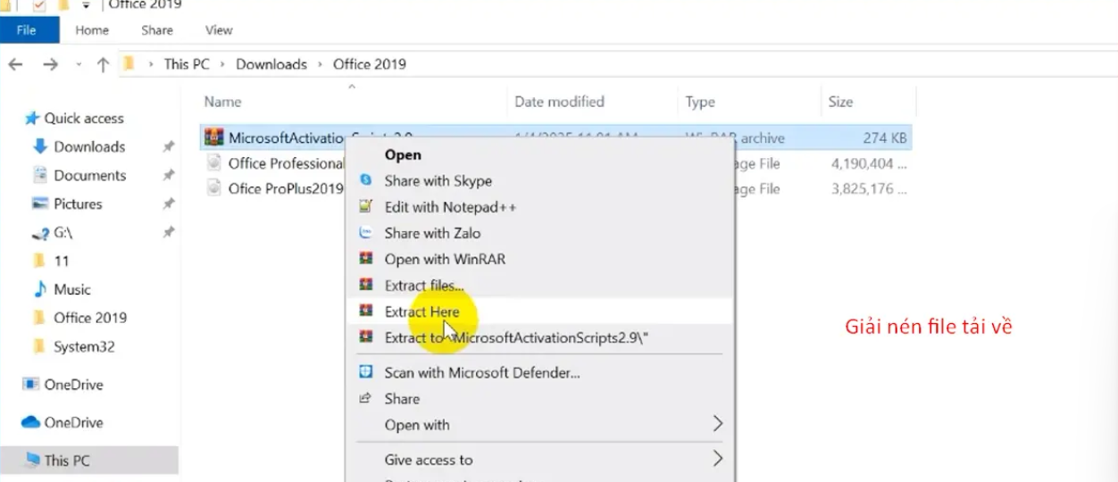Switch to the Home ribbon tab
The height and width of the screenshot is (482, 1118).
pos(92,29)
